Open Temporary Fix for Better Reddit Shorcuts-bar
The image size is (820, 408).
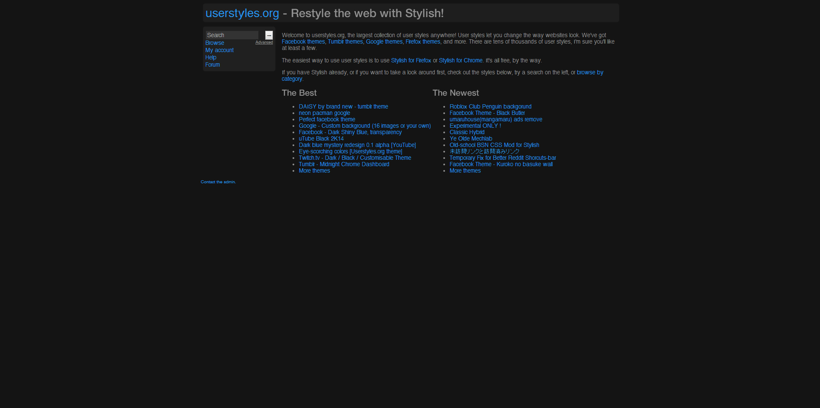point(503,158)
